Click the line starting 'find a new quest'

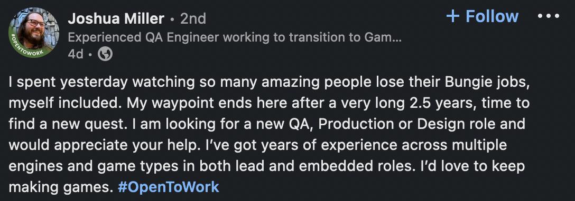click(x=267, y=124)
